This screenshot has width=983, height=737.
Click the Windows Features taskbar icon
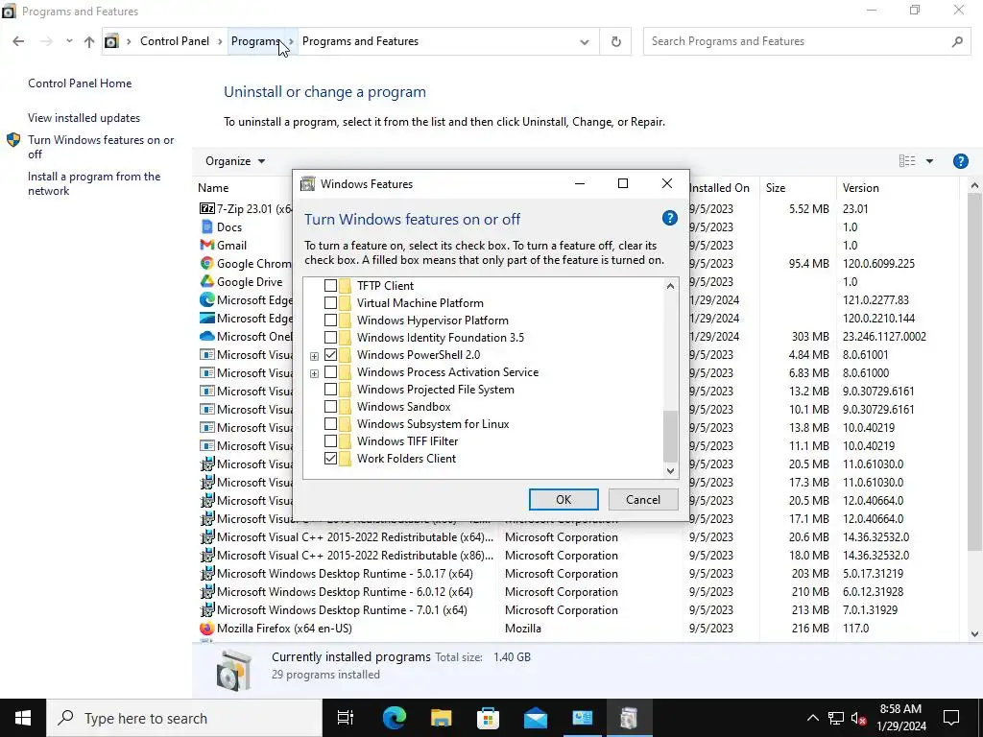tap(630, 718)
